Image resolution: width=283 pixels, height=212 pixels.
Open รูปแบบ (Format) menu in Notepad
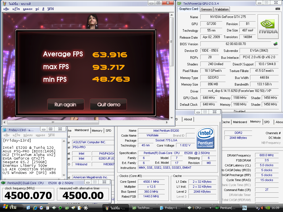pos(28,135)
